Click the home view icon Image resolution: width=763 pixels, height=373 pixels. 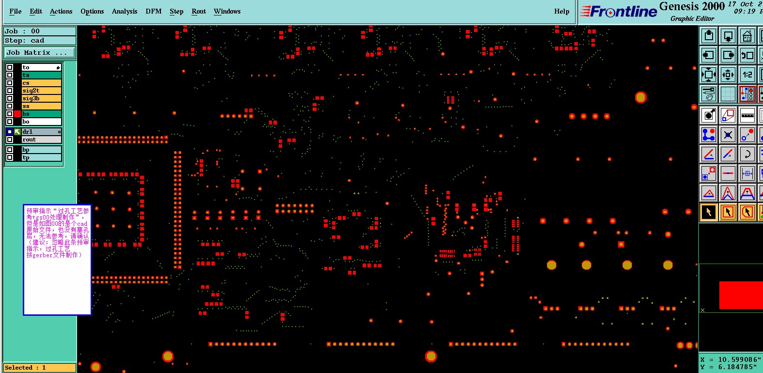(x=747, y=36)
